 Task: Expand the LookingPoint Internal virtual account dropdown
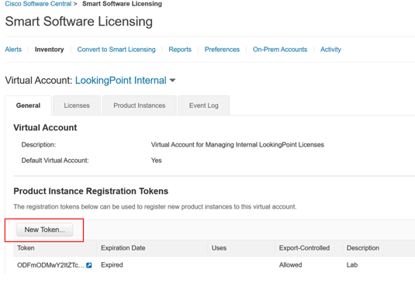(172, 80)
